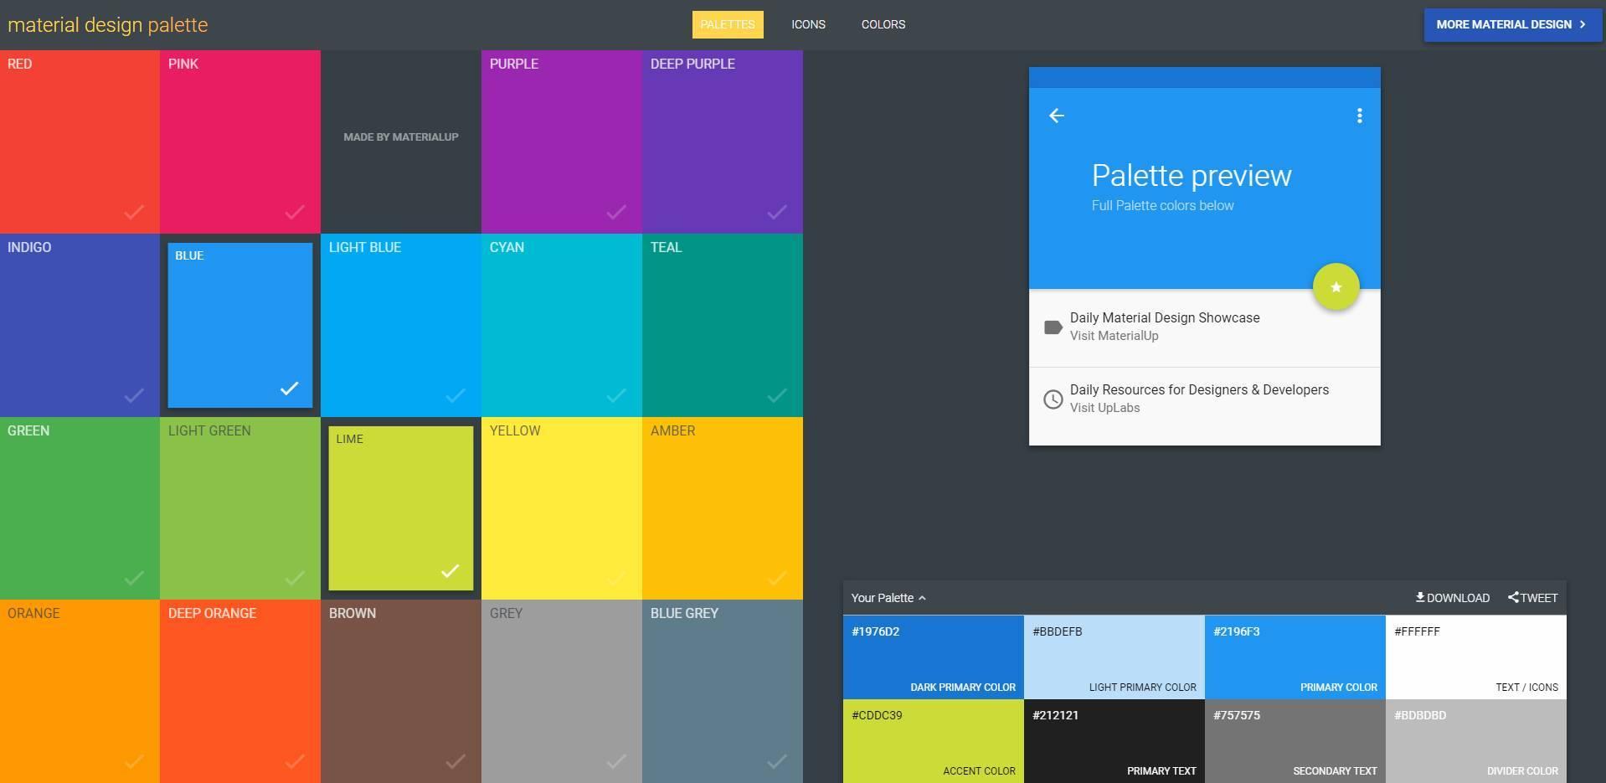Image resolution: width=1606 pixels, height=783 pixels.
Task: Share the palette with the Tweet button
Action: click(1532, 598)
